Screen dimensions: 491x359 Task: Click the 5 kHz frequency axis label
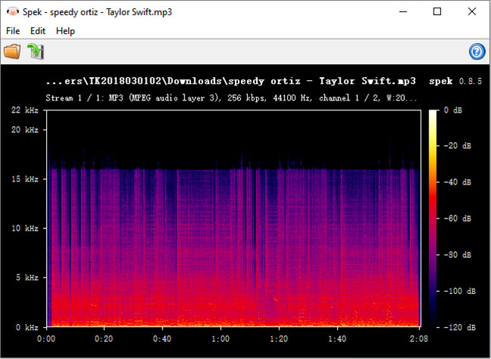27,277
